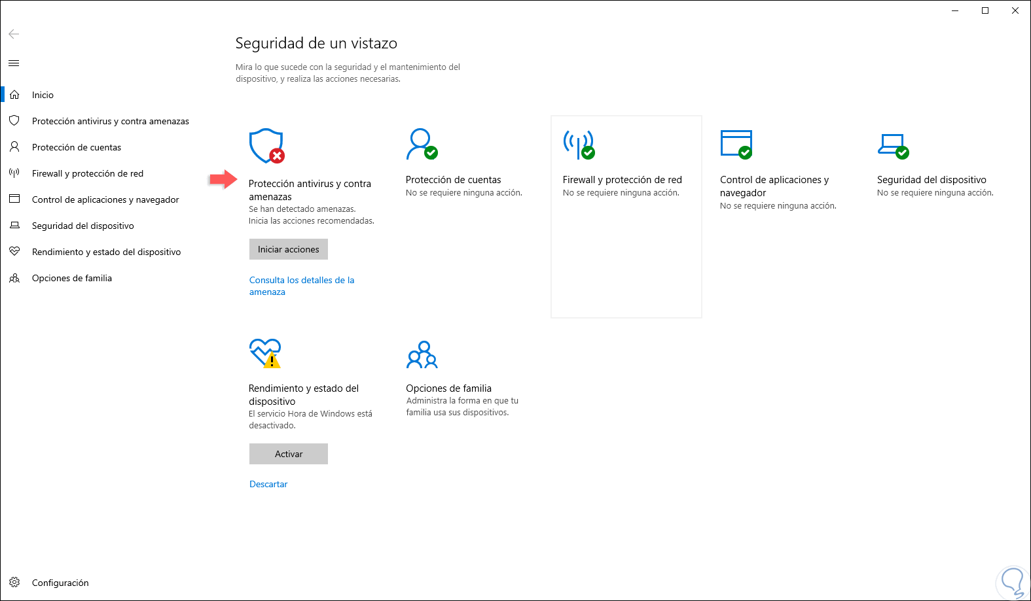Open Configuración at the bottom of the sidebar

[60, 583]
